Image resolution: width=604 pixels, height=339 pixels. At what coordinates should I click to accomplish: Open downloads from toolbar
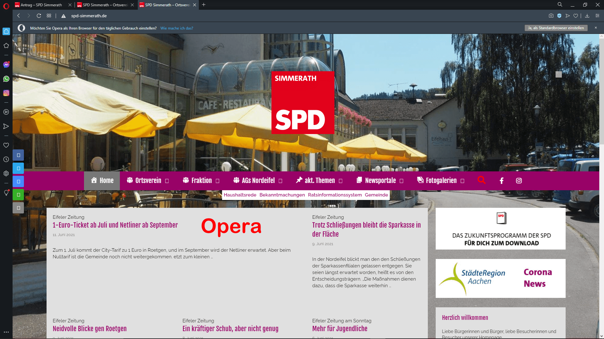pos(587,16)
